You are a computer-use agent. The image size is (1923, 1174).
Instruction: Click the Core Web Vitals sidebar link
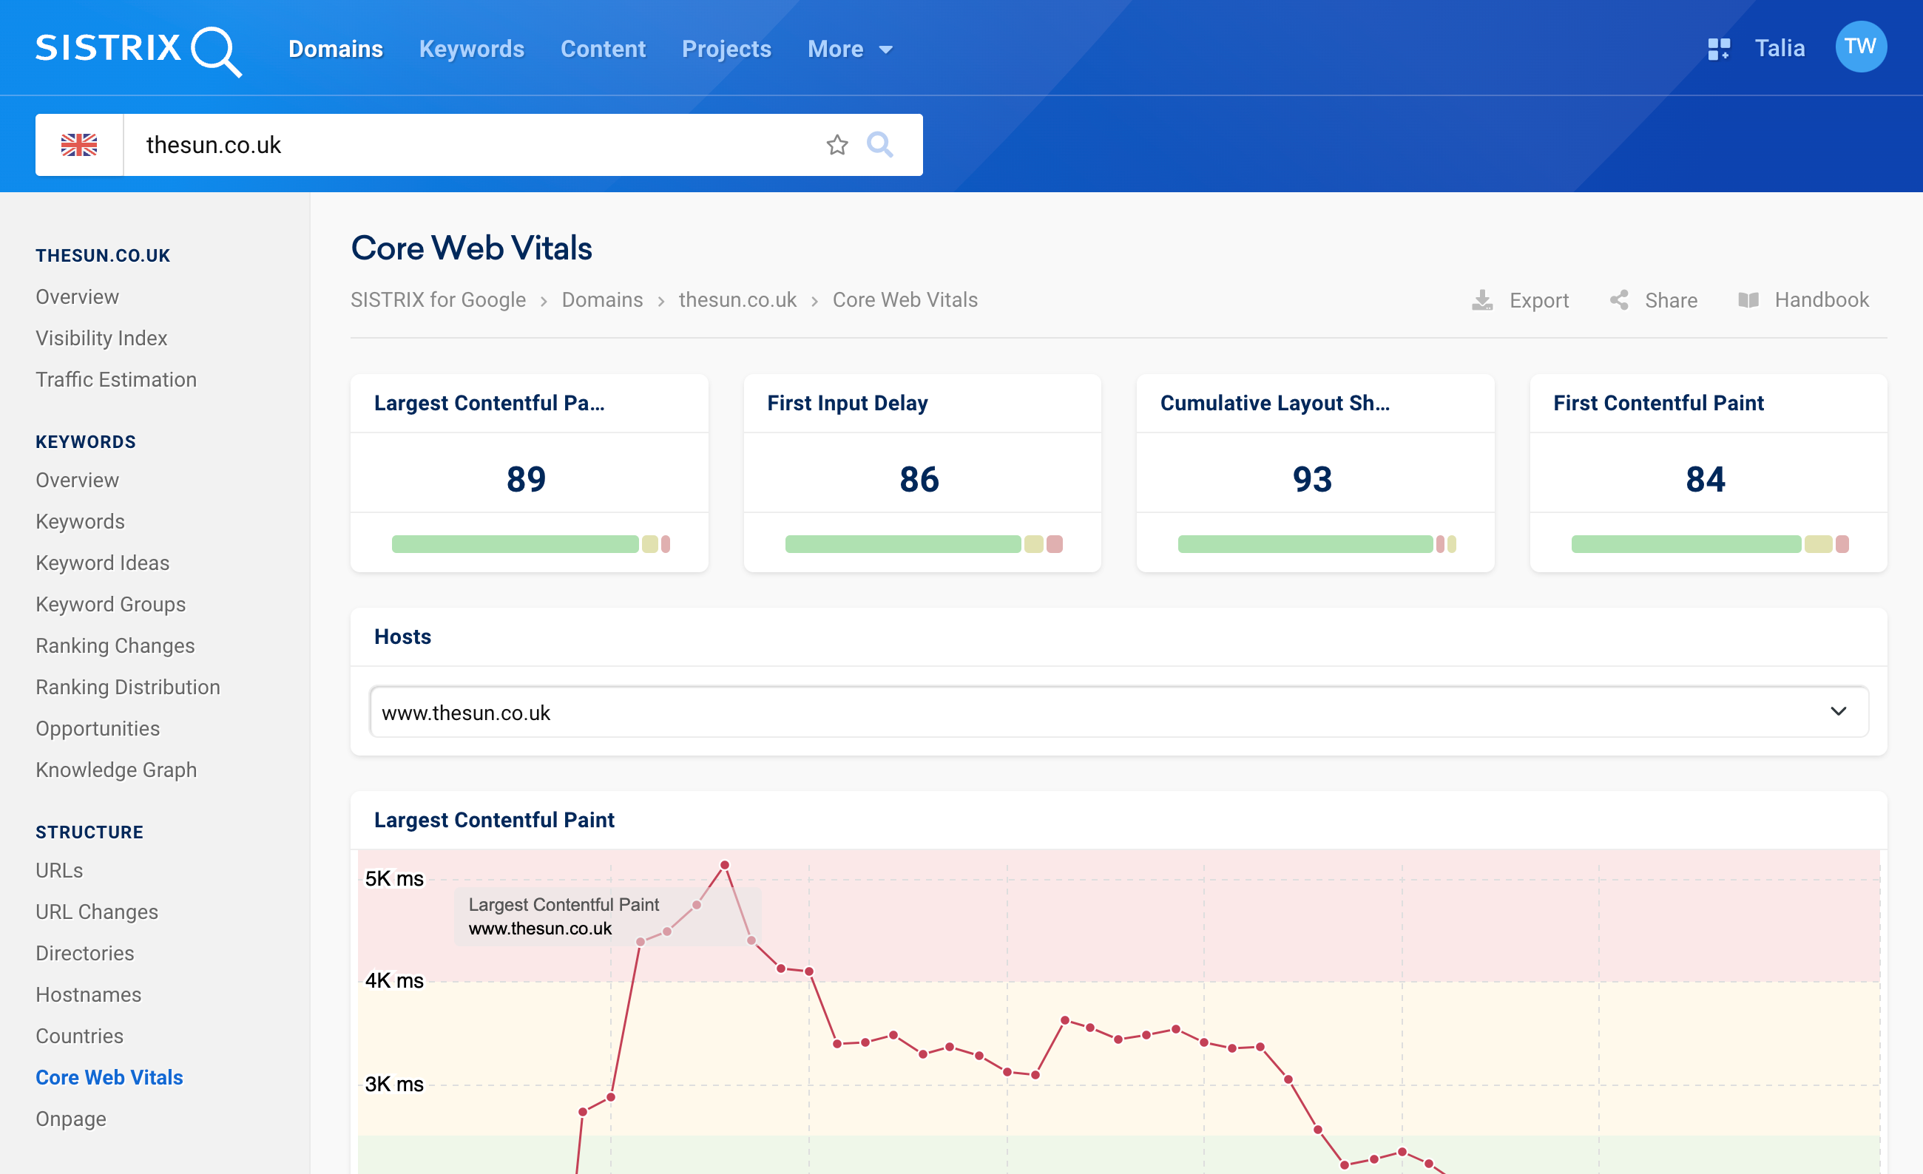coord(109,1076)
